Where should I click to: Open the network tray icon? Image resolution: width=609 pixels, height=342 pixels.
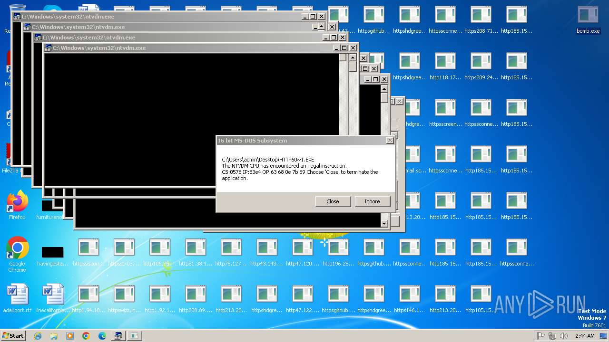[x=552, y=336]
